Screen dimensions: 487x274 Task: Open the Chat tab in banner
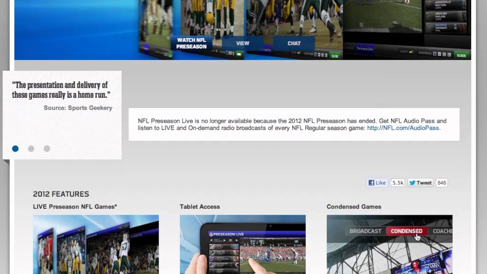[x=294, y=43]
